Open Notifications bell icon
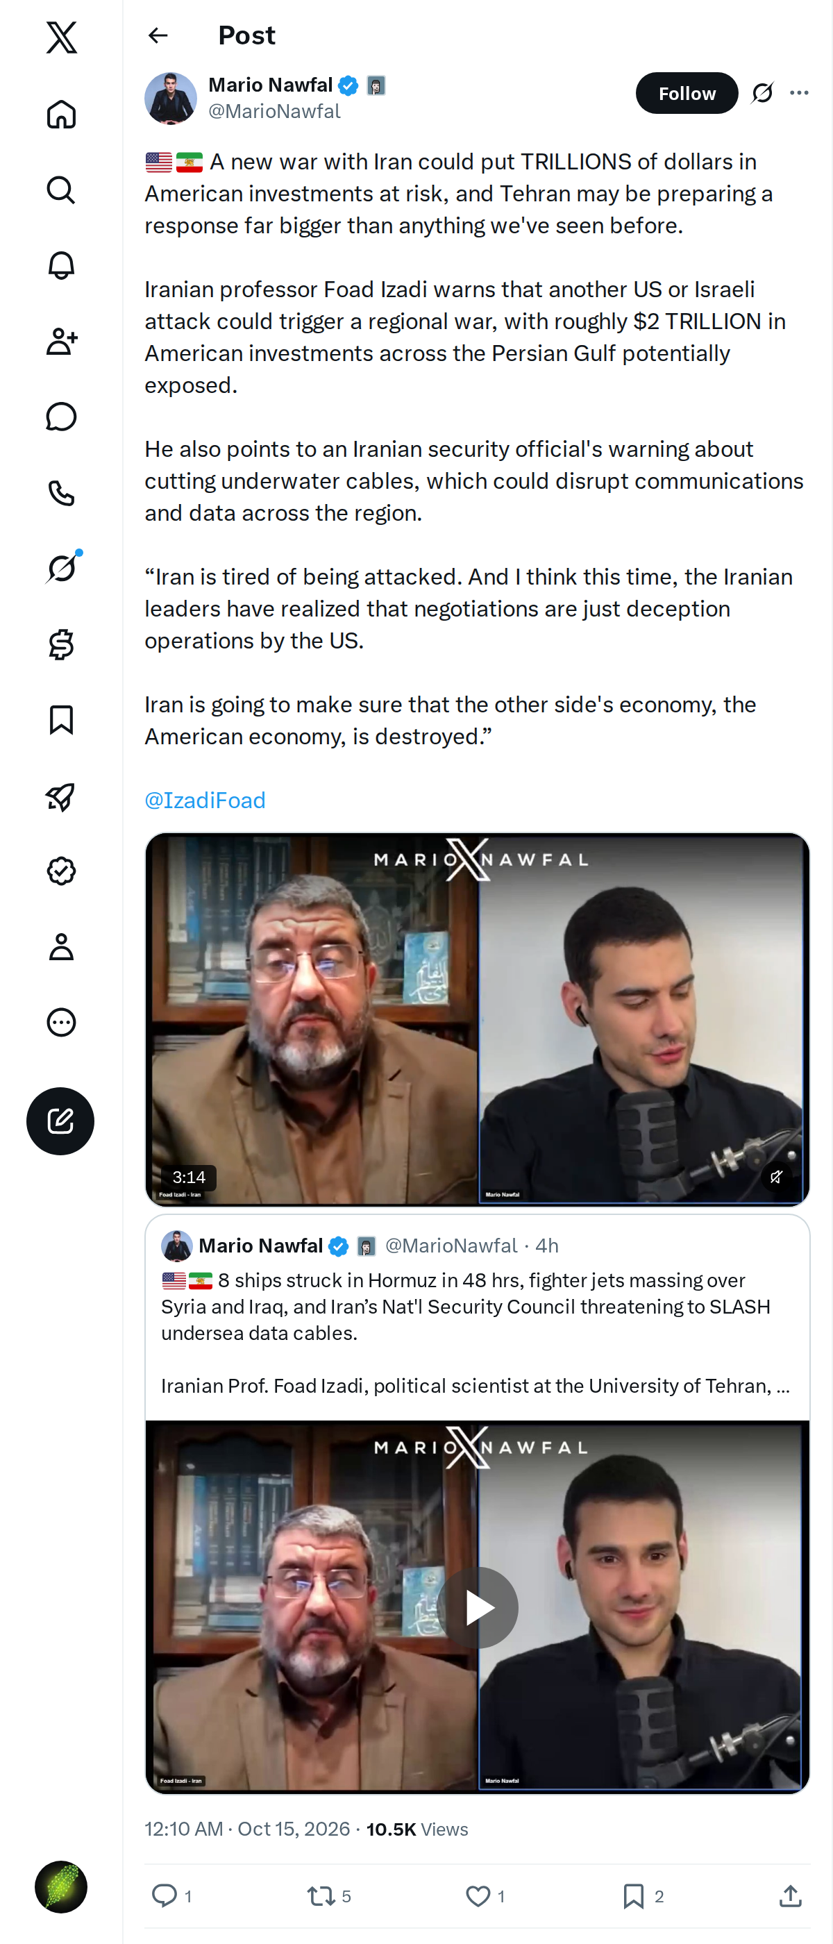Image resolution: width=833 pixels, height=1944 pixels. tap(61, 266)
